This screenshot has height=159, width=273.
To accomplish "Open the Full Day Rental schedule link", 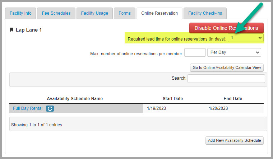I will pyautogui.click(x=28, y=108).
